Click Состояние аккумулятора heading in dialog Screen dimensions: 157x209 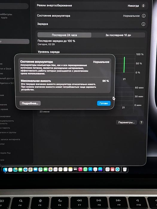tap(36, 62)
